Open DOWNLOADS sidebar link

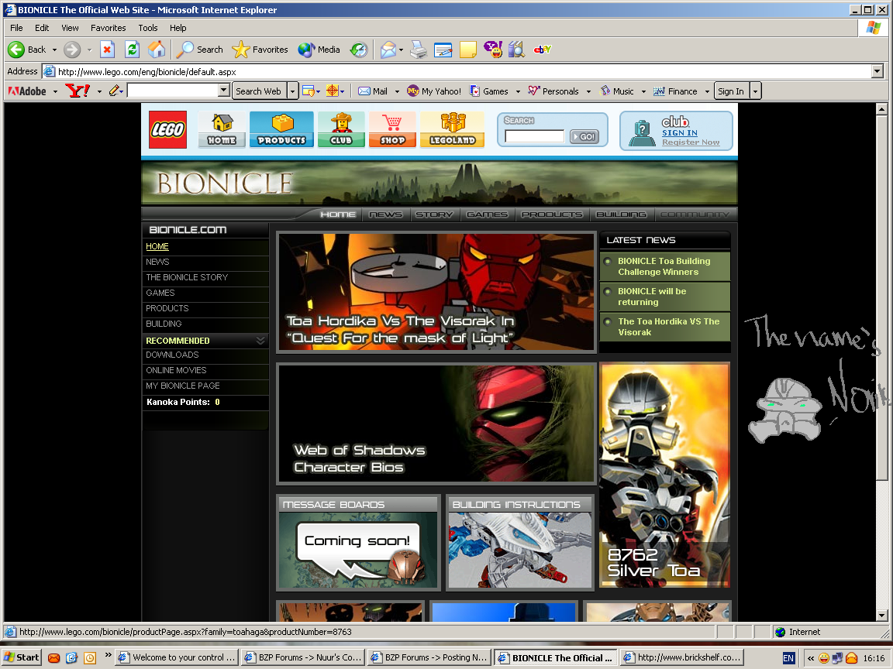tap(172, 355)
